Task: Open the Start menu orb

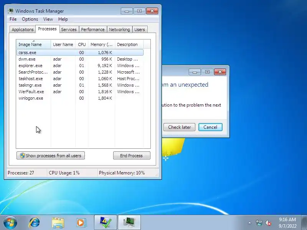Action: (x=10, y=223)
